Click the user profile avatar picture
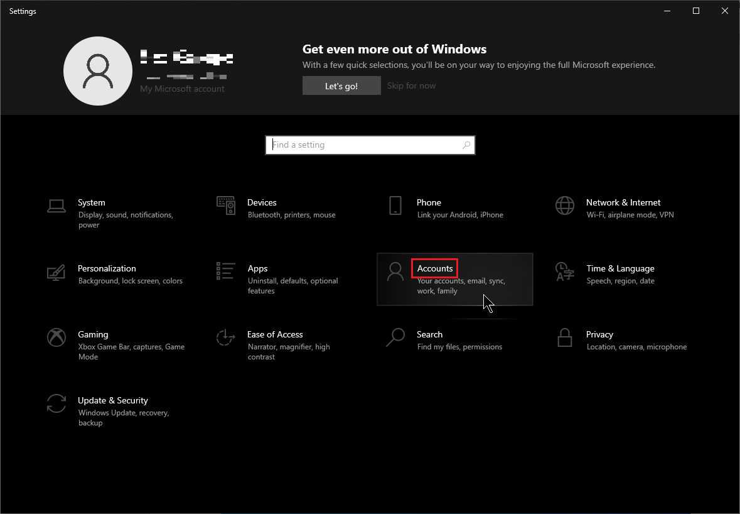Screen dimensions: 740x514 click(x=97, y=70)
